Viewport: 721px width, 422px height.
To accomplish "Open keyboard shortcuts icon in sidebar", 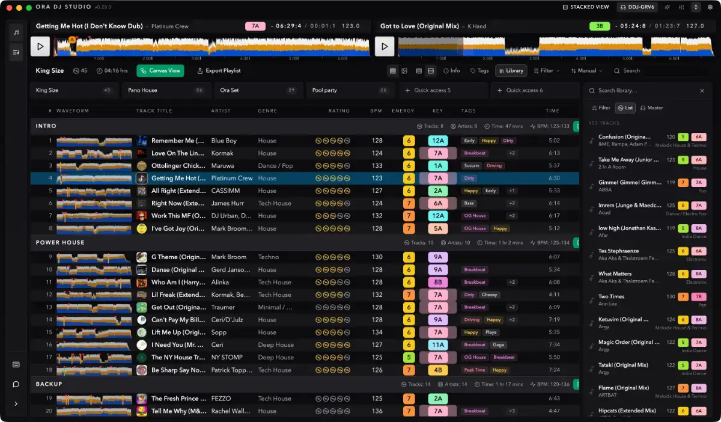I will click(x=16, y=364).
